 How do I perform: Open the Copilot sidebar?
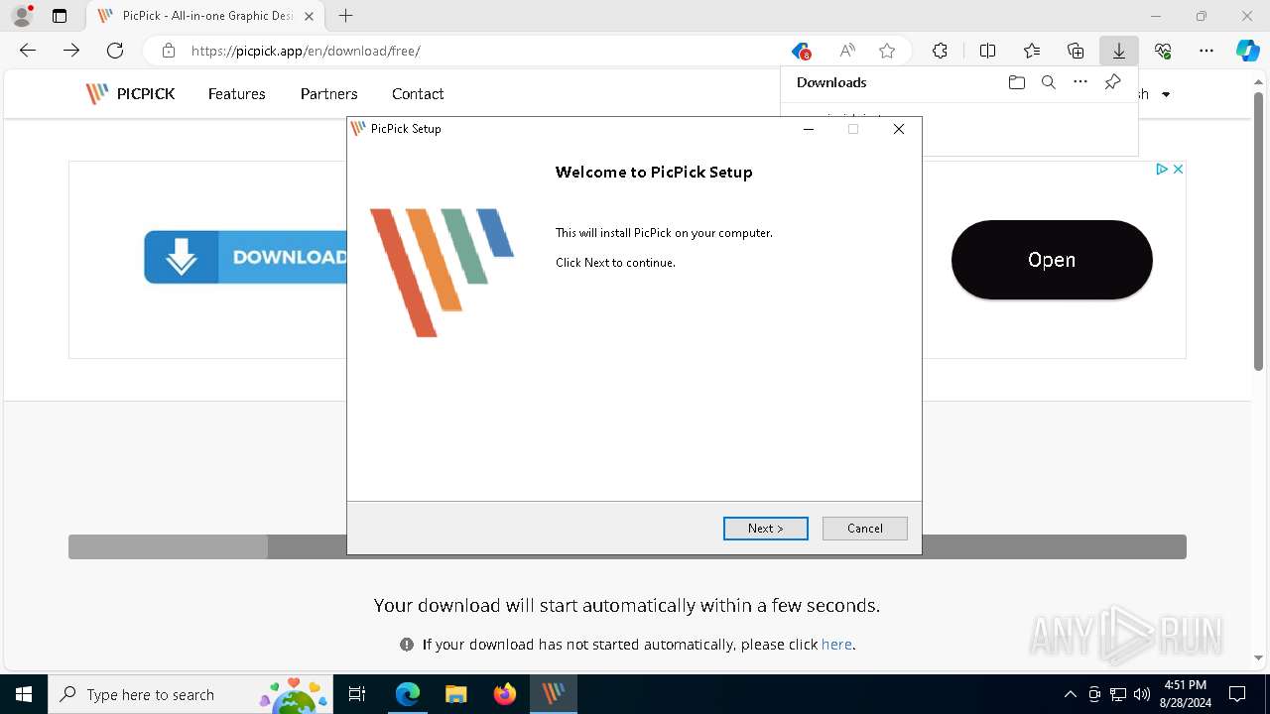[x=1247, y=51]
